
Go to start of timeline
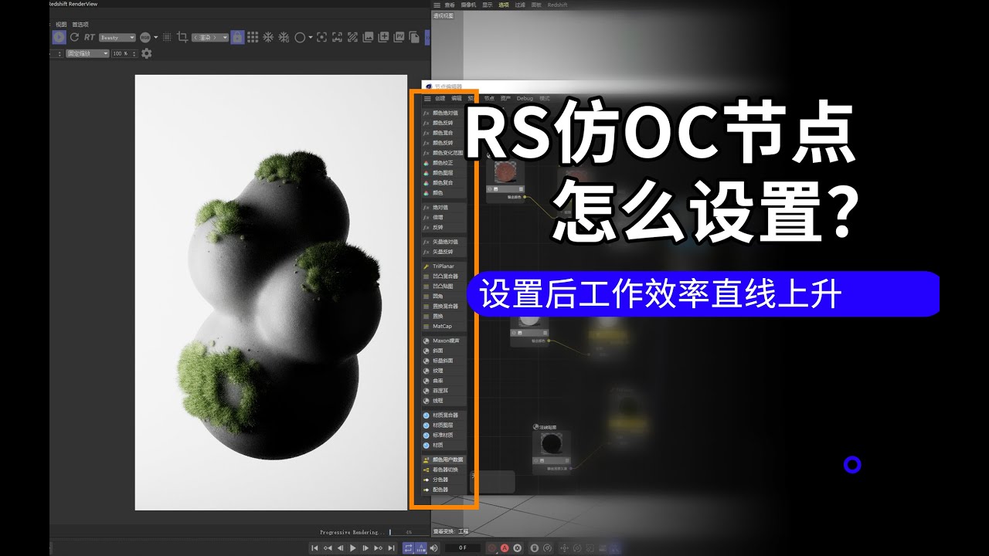coord(314,548)
